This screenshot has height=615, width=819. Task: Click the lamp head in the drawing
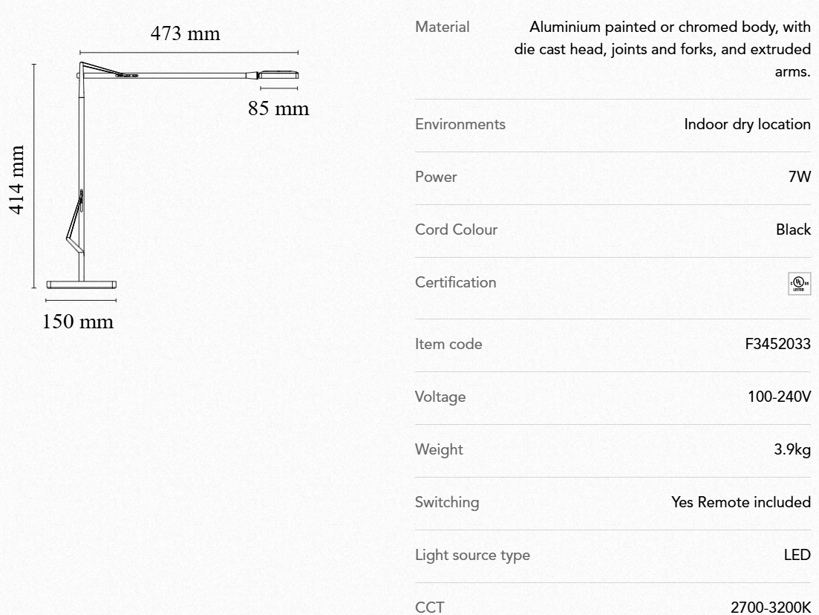(x=278, y=74)
